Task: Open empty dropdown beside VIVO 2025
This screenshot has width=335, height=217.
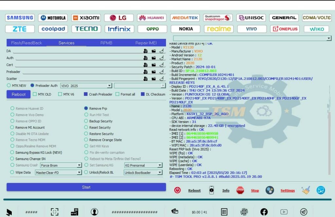Action: coord(140,86)
